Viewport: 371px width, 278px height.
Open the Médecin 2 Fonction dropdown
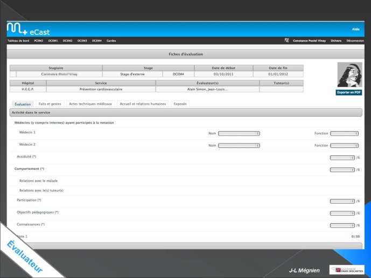point(344,146)
